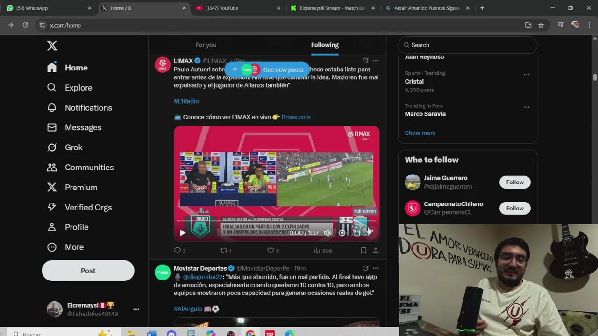Open options for the Cristal trend
This screenshot has width=598, height=336.
pos(527,74)
